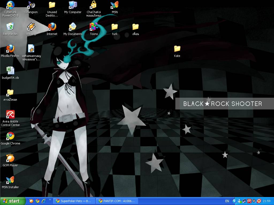Open the EN language bar indicator
Viewport: 274px width, 205px height.
click(x=227, y=201)
